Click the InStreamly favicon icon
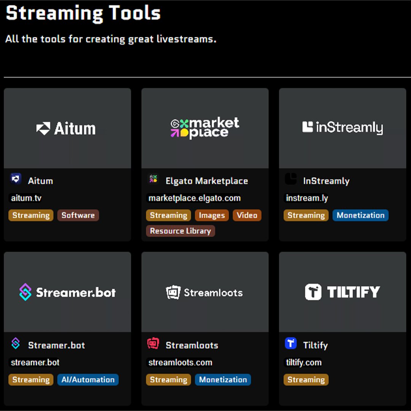 tap(291, 179)
